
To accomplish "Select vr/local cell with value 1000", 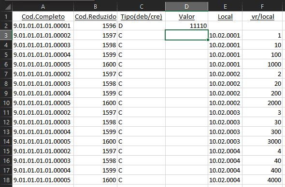I will point(262,64).
